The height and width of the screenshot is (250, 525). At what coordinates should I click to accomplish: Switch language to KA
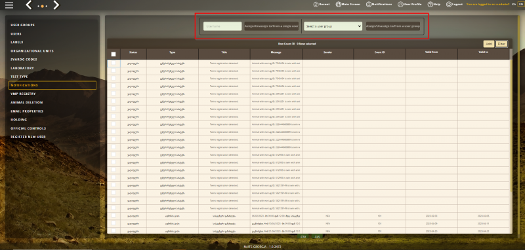point(514,5)
